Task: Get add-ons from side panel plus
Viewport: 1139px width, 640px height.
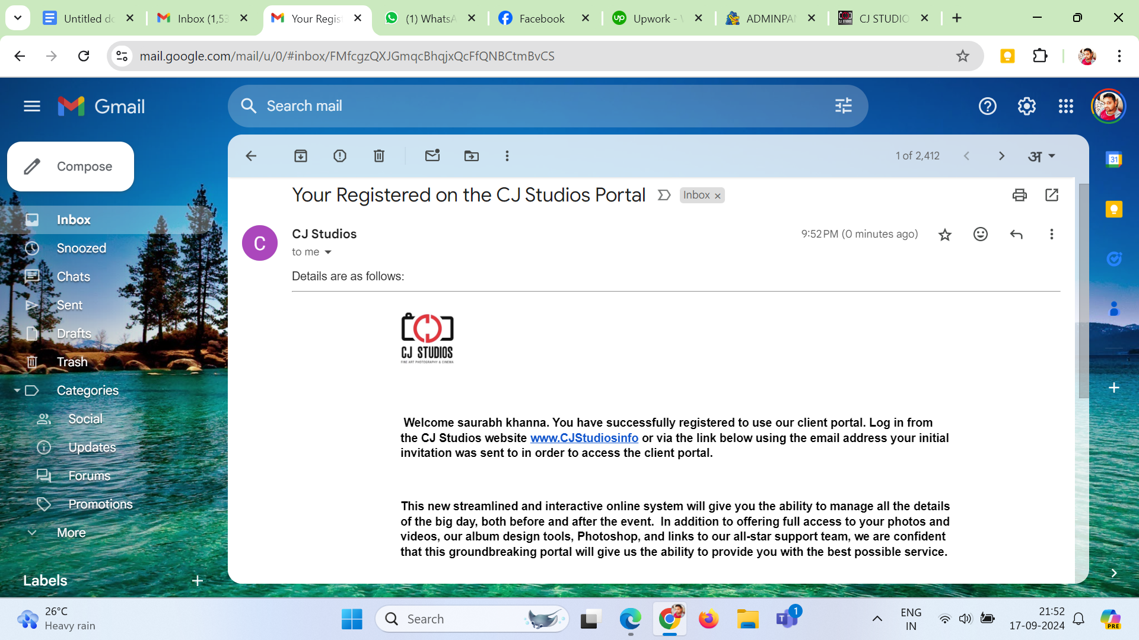Action: pyautogui.click(x=1114, y=388)
